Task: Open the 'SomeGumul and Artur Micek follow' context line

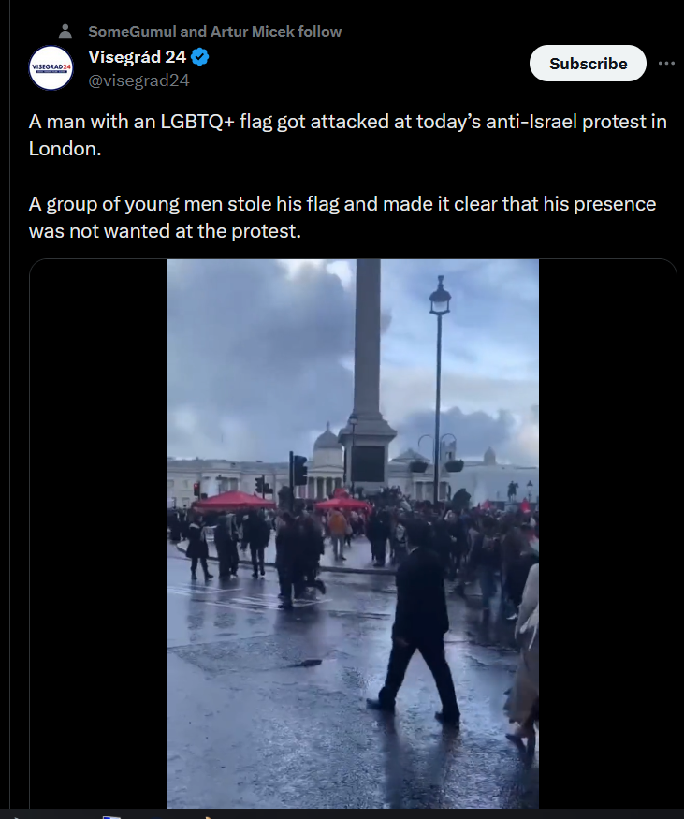Action: (x=214, y=31)
